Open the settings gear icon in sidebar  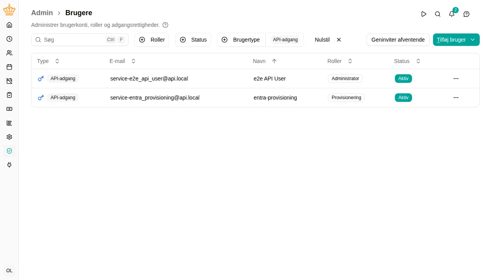click(x=9, y=137)
